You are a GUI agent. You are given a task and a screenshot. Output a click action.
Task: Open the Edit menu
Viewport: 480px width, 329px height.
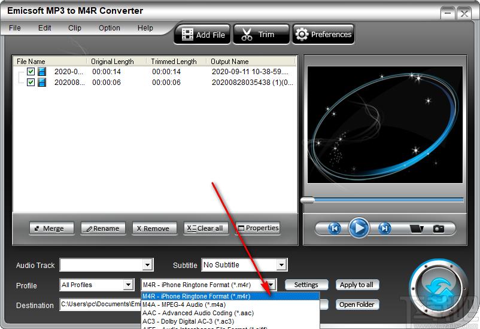click(44, 28)
